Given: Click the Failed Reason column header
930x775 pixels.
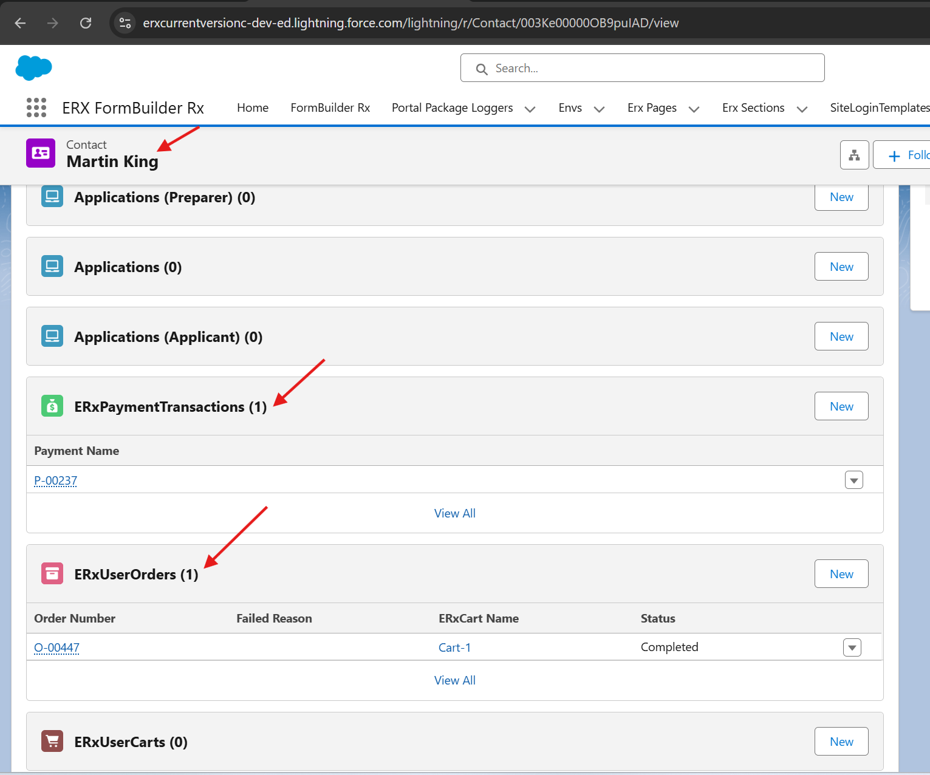Looking at the screenshot, I should tap(274, 618).
